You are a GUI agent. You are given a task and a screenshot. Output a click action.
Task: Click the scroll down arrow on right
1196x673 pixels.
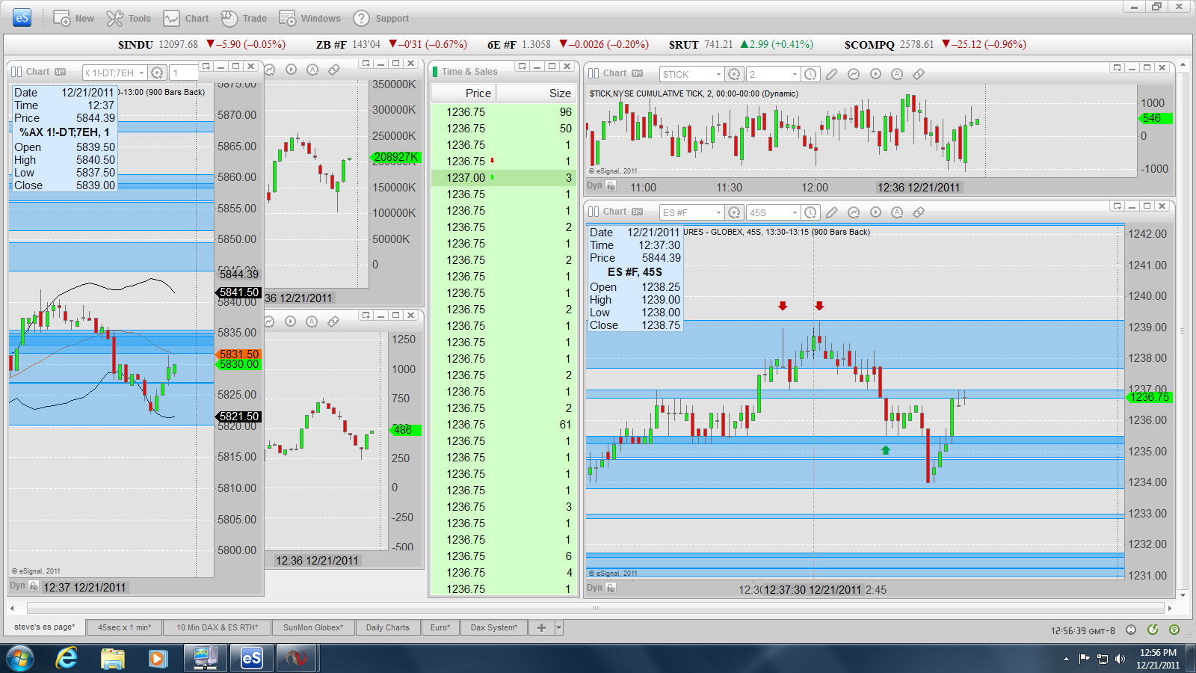[x=1183, y=596]
